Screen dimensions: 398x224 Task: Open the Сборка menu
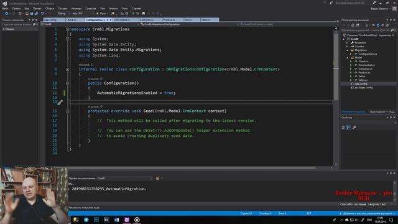pos(50,8)
